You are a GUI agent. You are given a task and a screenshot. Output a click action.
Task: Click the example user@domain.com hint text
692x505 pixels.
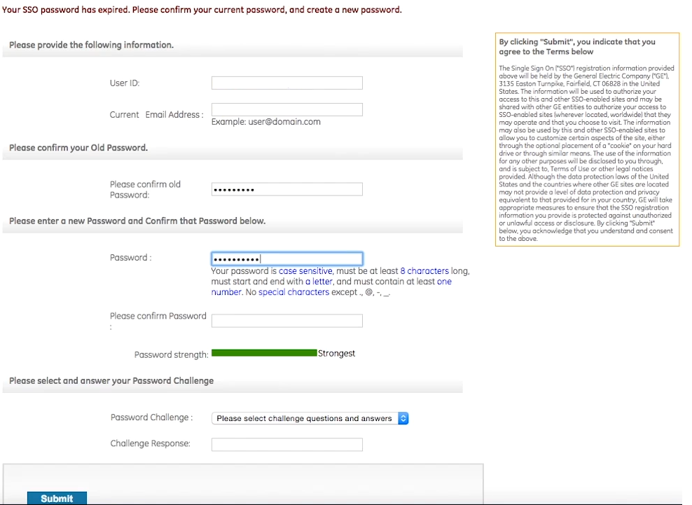(265, 122)
